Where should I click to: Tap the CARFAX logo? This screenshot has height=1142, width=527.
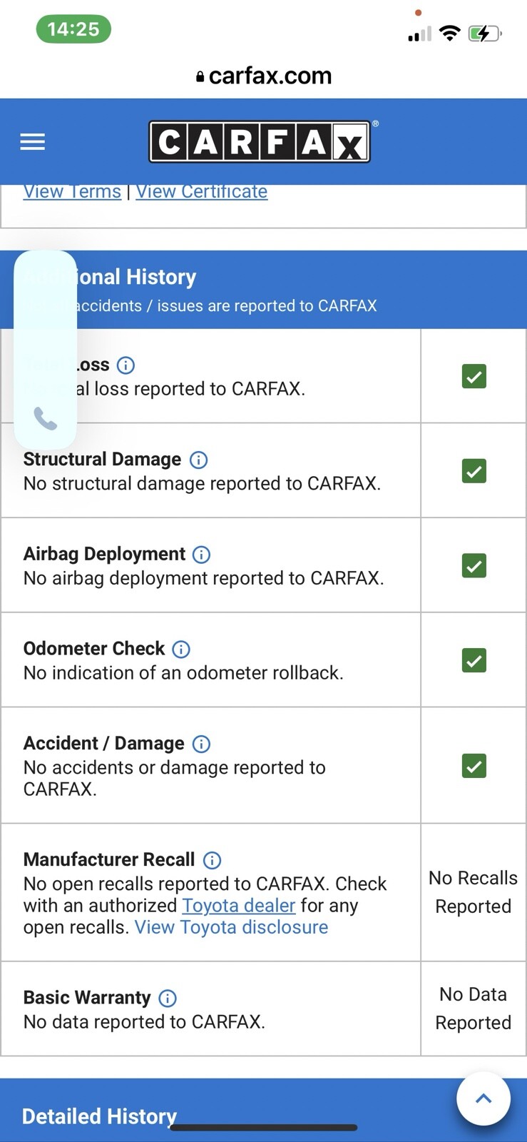coord(260,142)
